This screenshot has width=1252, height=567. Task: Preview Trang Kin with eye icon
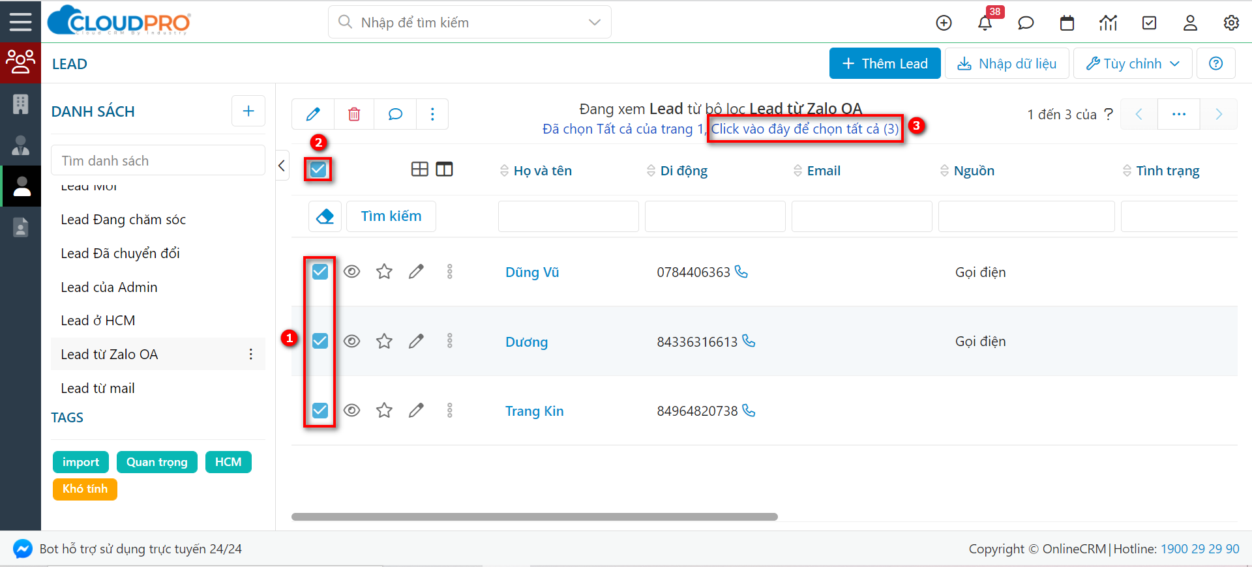click(351, 410)
